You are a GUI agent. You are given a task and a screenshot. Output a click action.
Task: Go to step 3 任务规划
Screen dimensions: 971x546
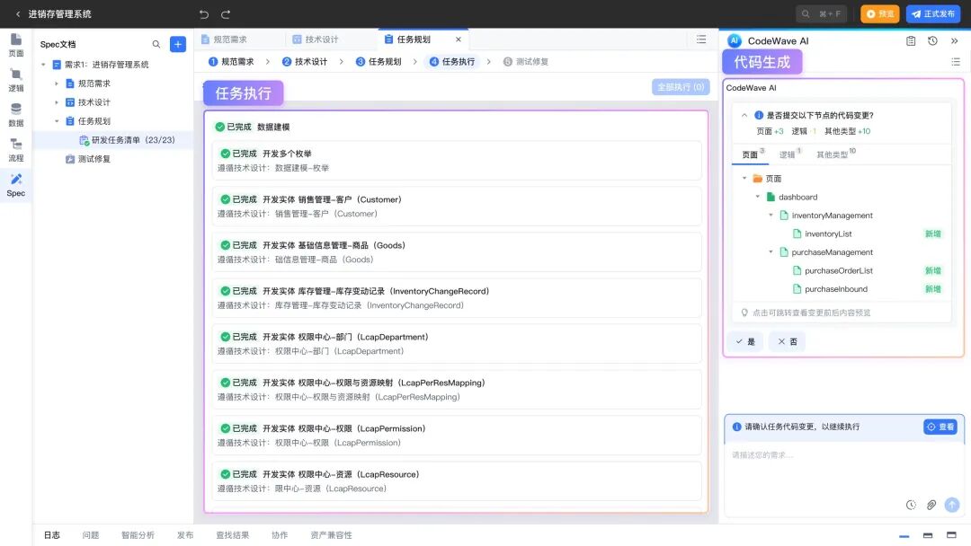pos(379,62)
